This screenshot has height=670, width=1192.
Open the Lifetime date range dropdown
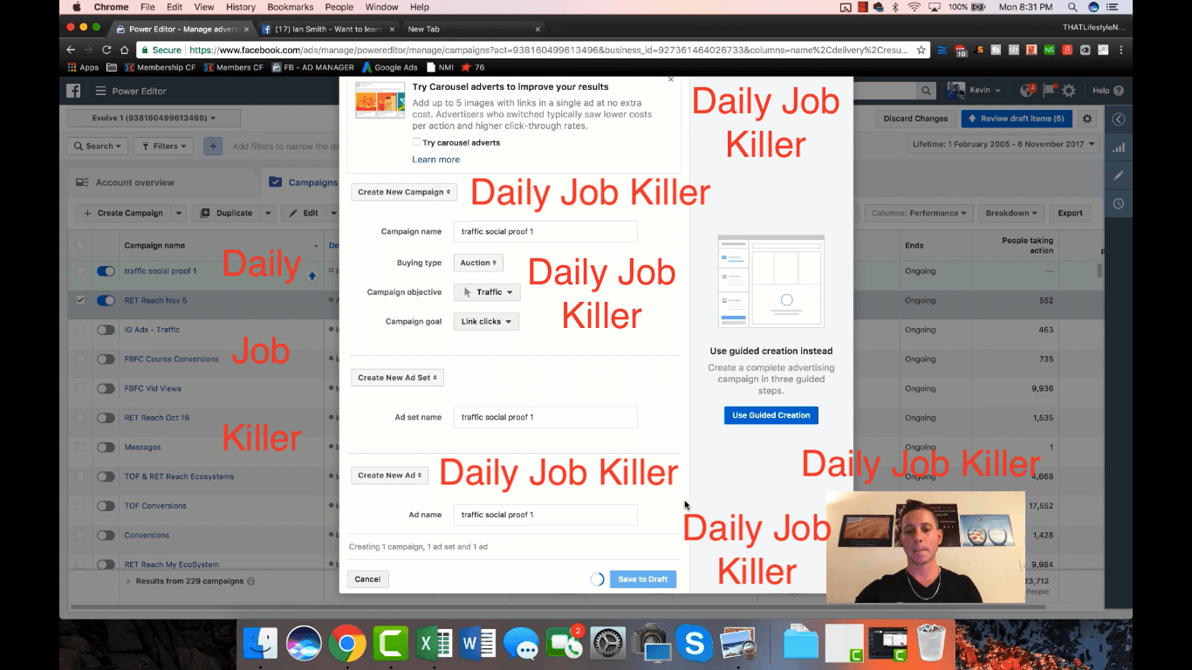pos(1004,145)
